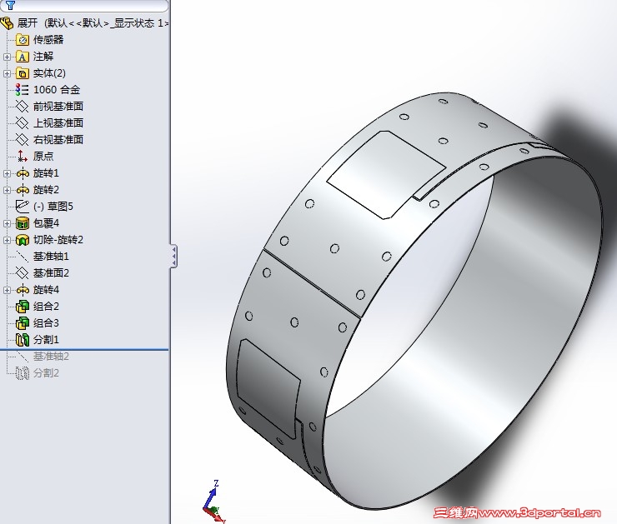Click the XYZ coordinate triad in viewport
The image size is (617, 524).
[x=213, y=502]
